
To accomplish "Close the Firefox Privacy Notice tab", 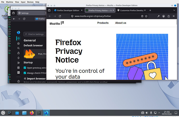I will [x=113, y=10].
